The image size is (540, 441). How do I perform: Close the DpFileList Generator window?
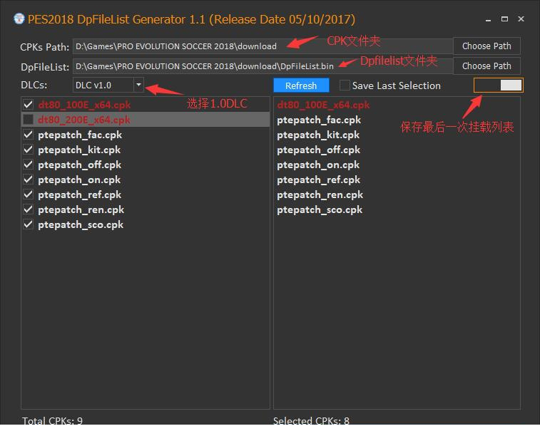click(x=521, y=19)
